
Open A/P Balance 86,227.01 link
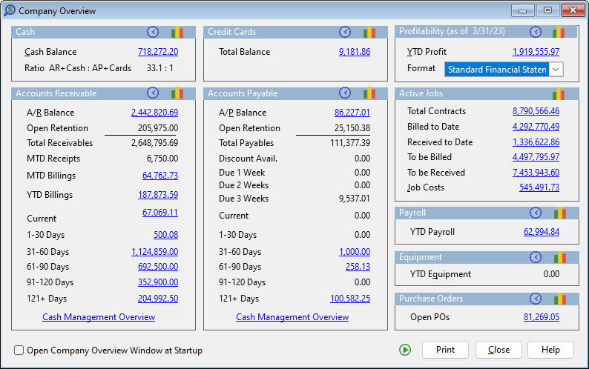(x=352, y=113)
